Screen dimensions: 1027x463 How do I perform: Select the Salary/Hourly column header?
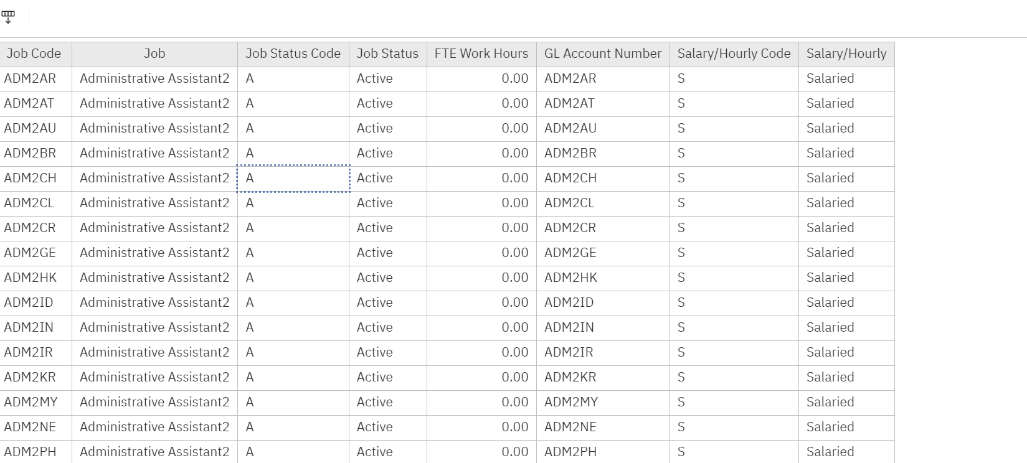(x=846, y=54)
